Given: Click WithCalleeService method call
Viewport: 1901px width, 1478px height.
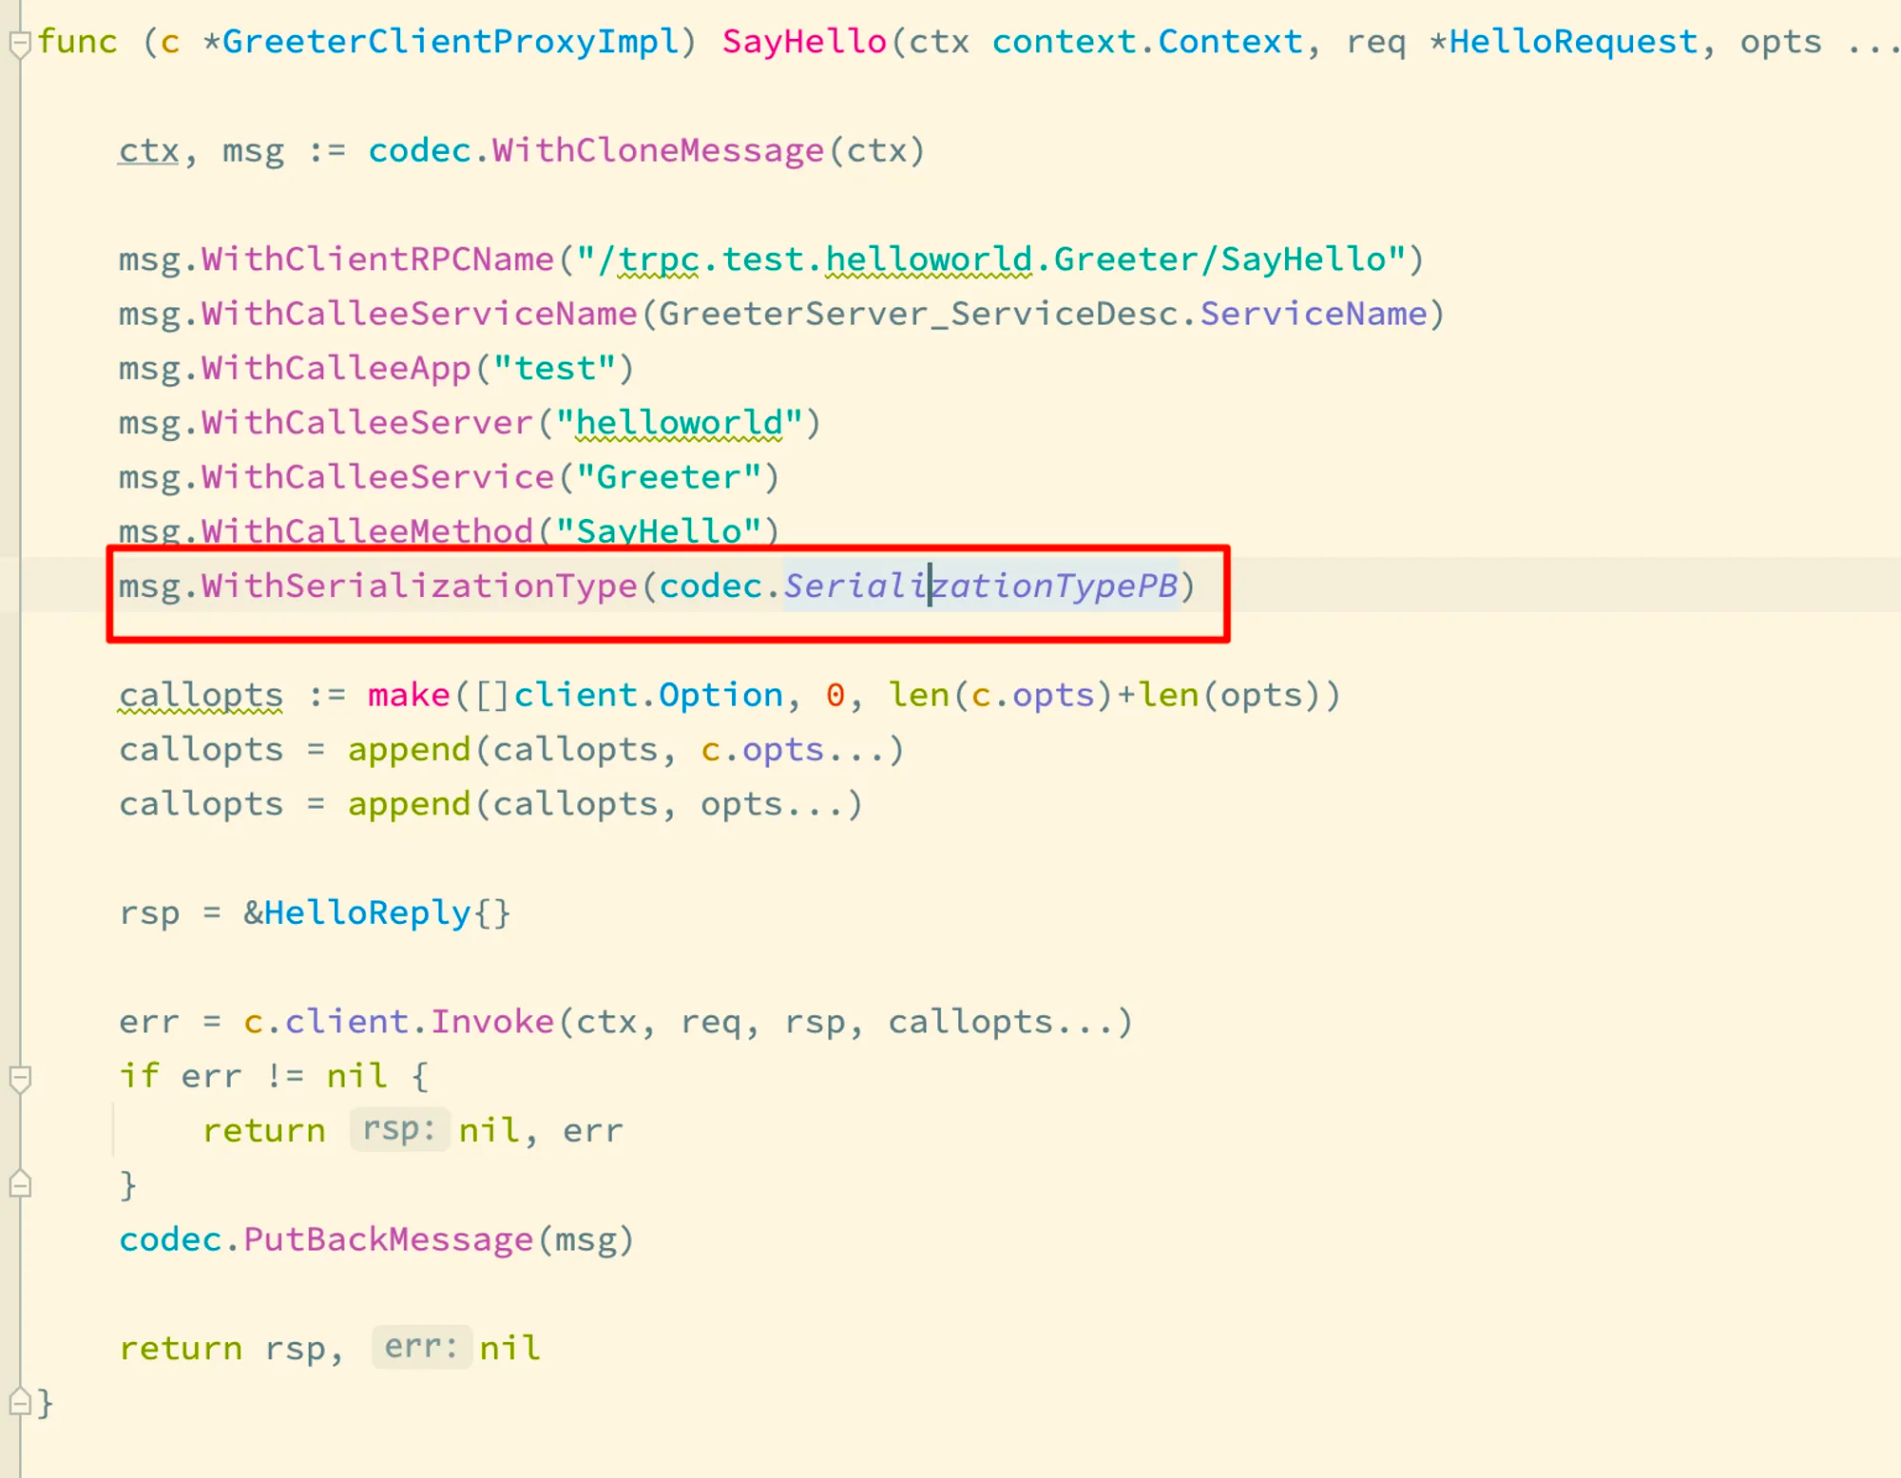Looking at the screenshot, I should tap(377, 476).
